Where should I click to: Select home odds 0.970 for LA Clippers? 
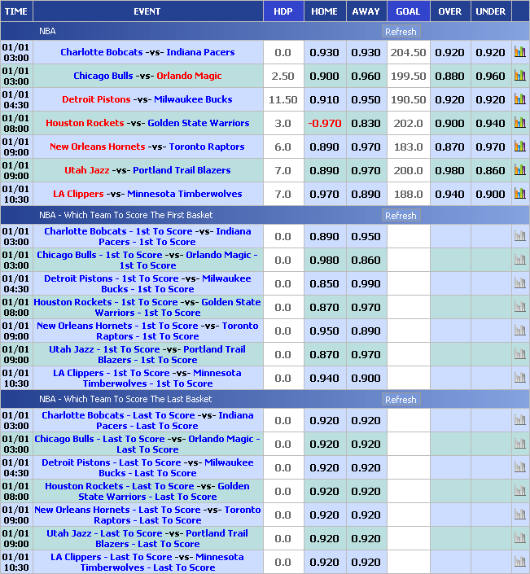click(x=324, y=194)
